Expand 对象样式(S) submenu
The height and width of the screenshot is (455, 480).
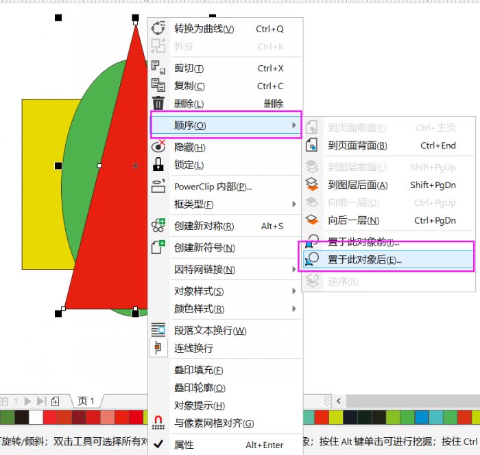pyautogui.click(x=226, y=291)
